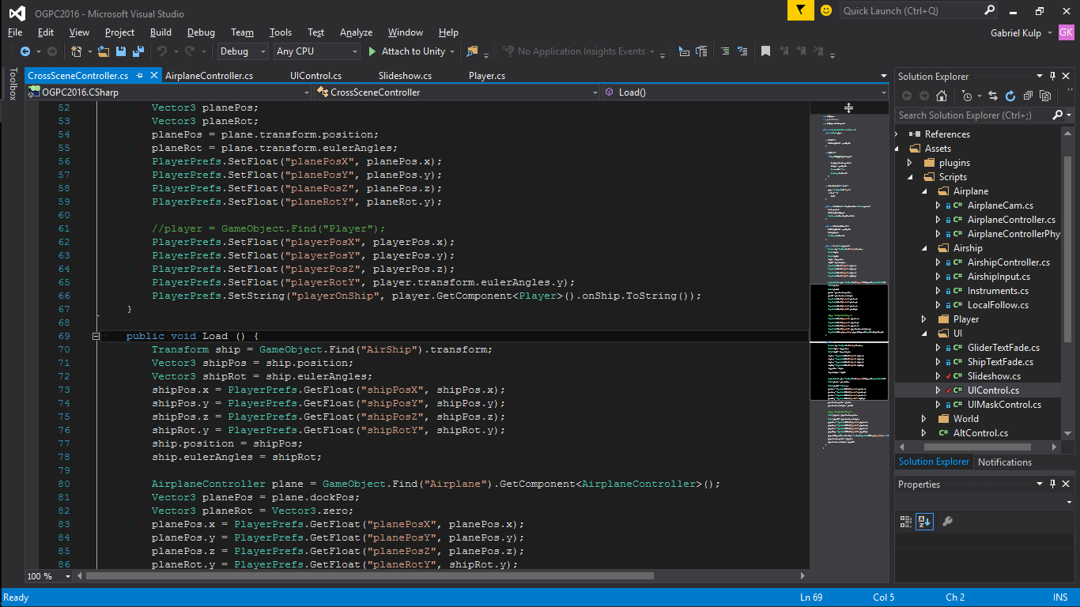Refresh the Solution Explorer
Viewport: 1080px width, 607px height.
[1010, 96]
